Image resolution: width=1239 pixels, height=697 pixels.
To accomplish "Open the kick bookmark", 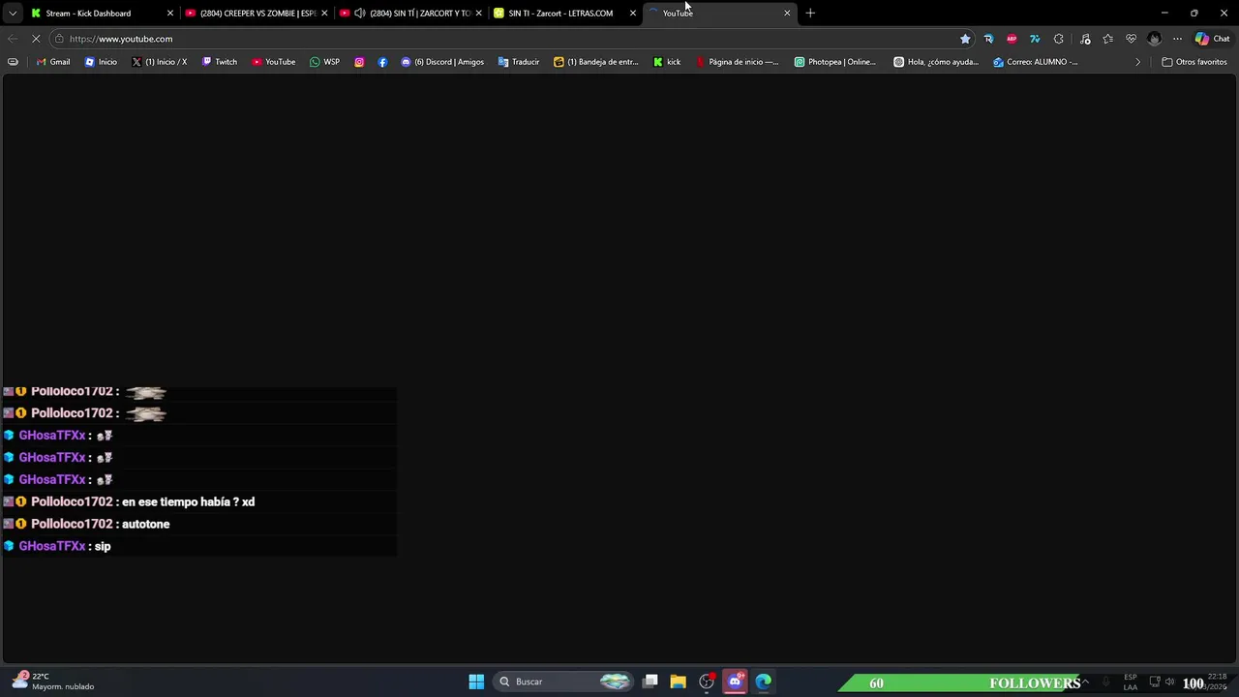I will pyautogui.click(x=667, y=62).
